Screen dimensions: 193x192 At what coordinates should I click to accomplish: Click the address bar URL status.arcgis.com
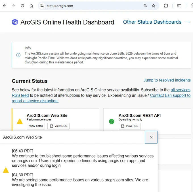60,6
